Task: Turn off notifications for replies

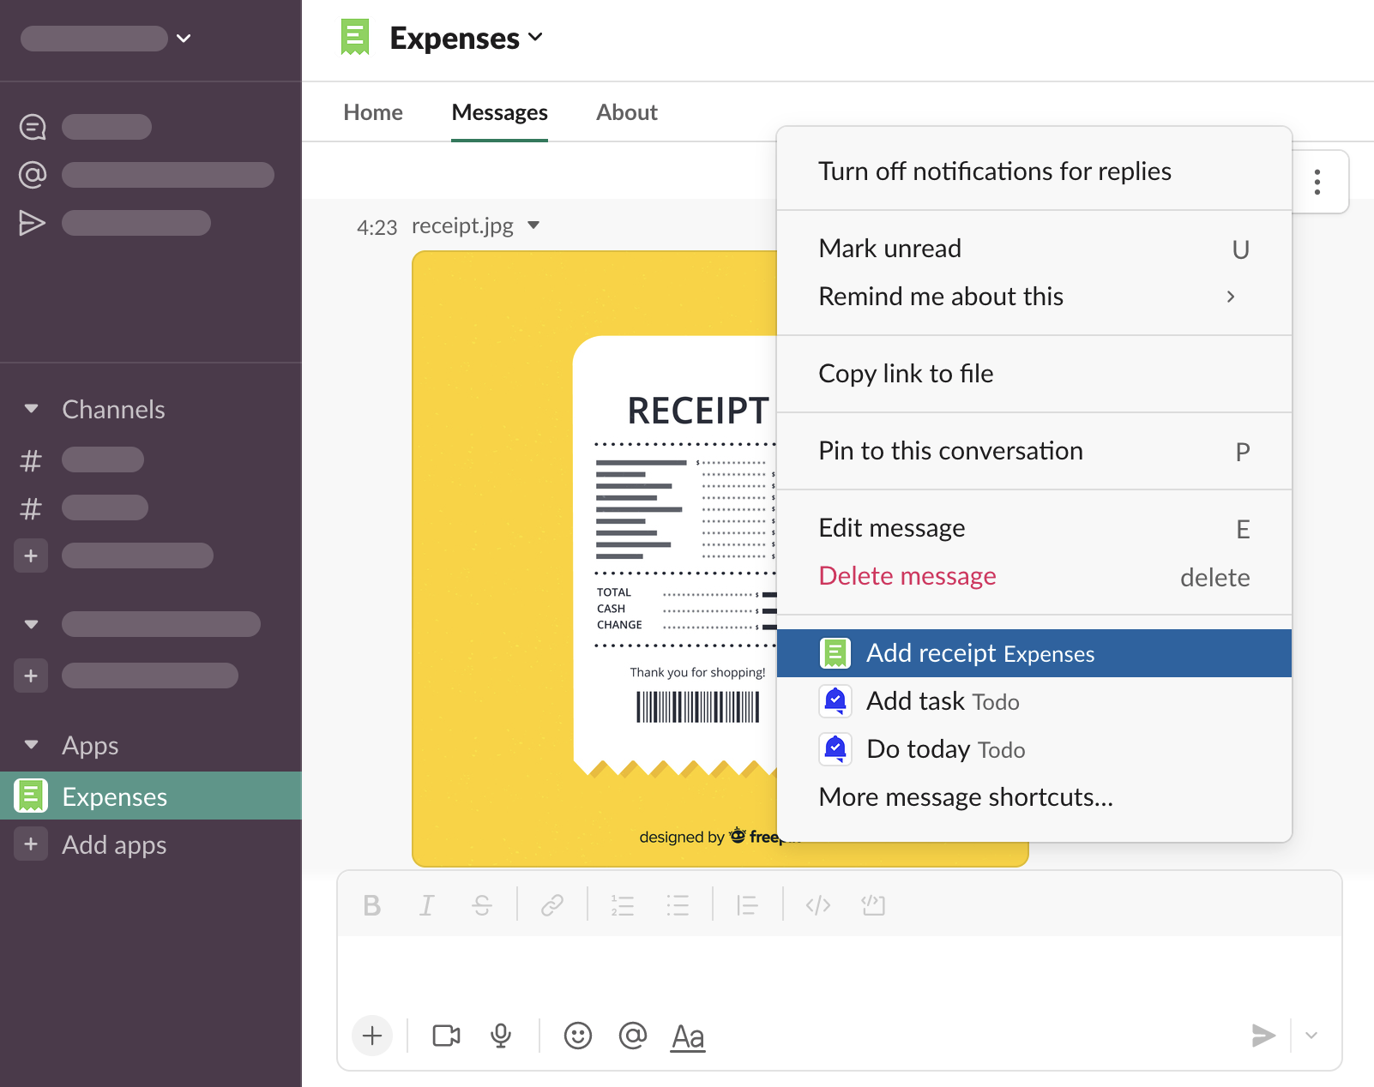Action: [x=994, y=171]
